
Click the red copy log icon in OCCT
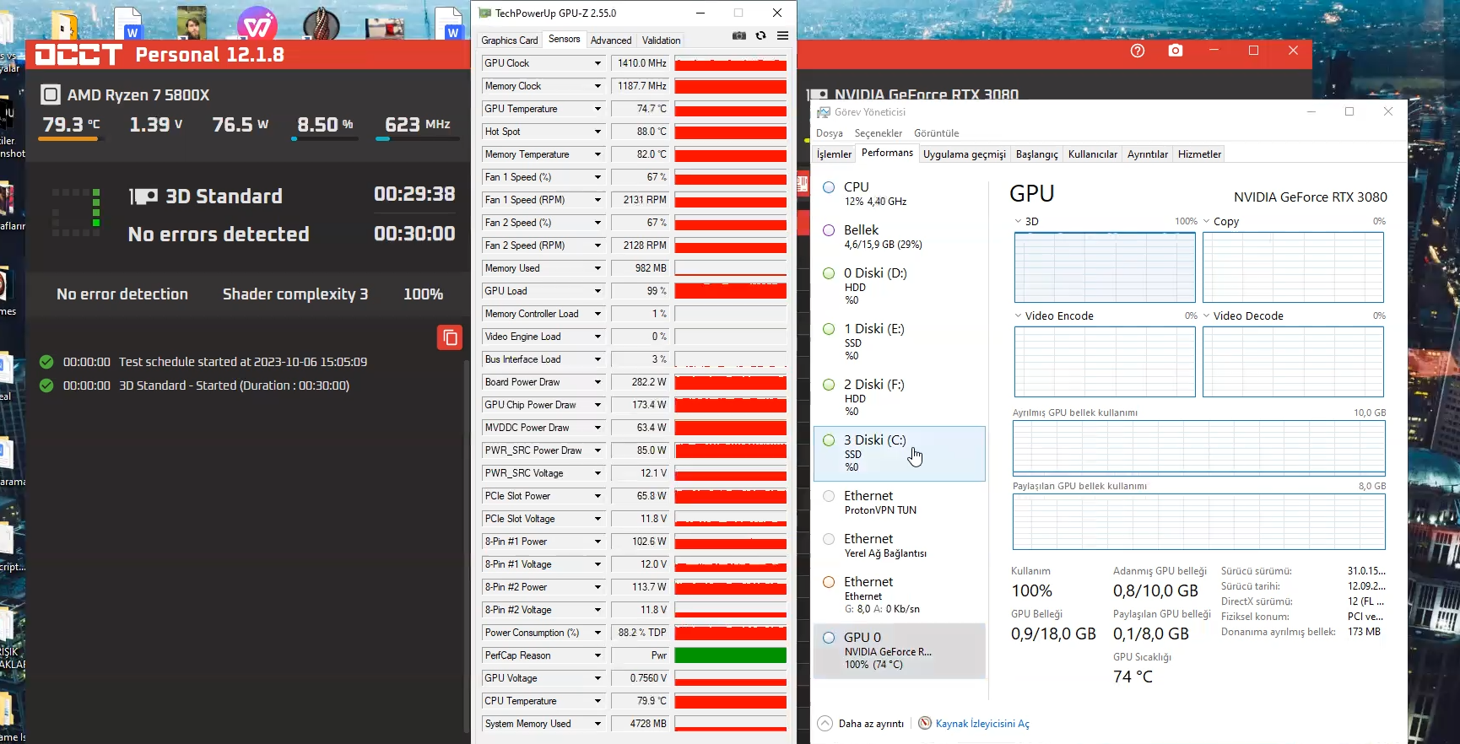(450, 337)
